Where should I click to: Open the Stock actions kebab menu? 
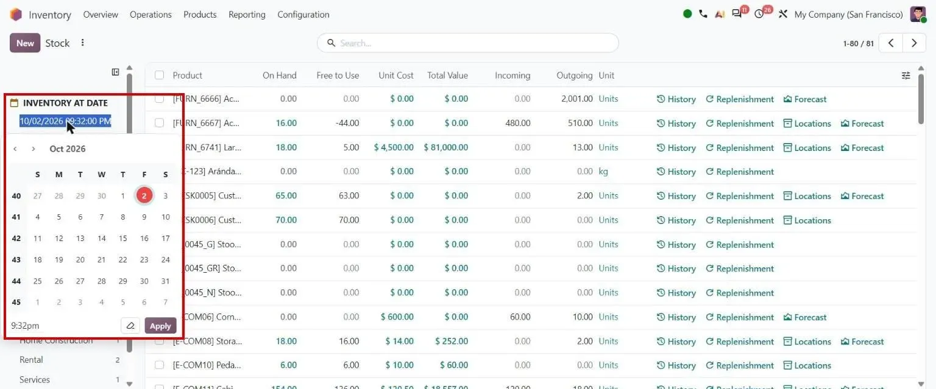coord(83,43)
